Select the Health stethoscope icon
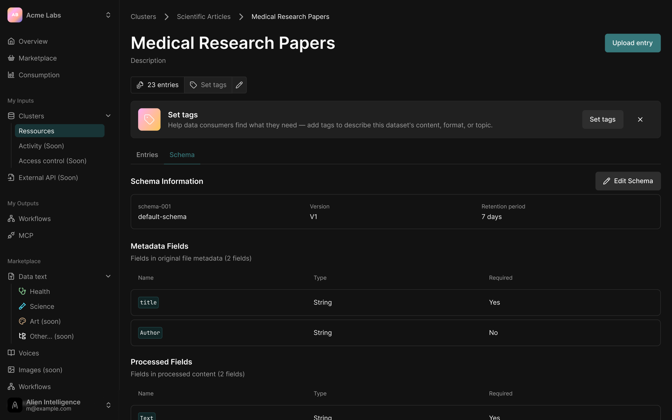672x420 pixels. tap(22, 291)
